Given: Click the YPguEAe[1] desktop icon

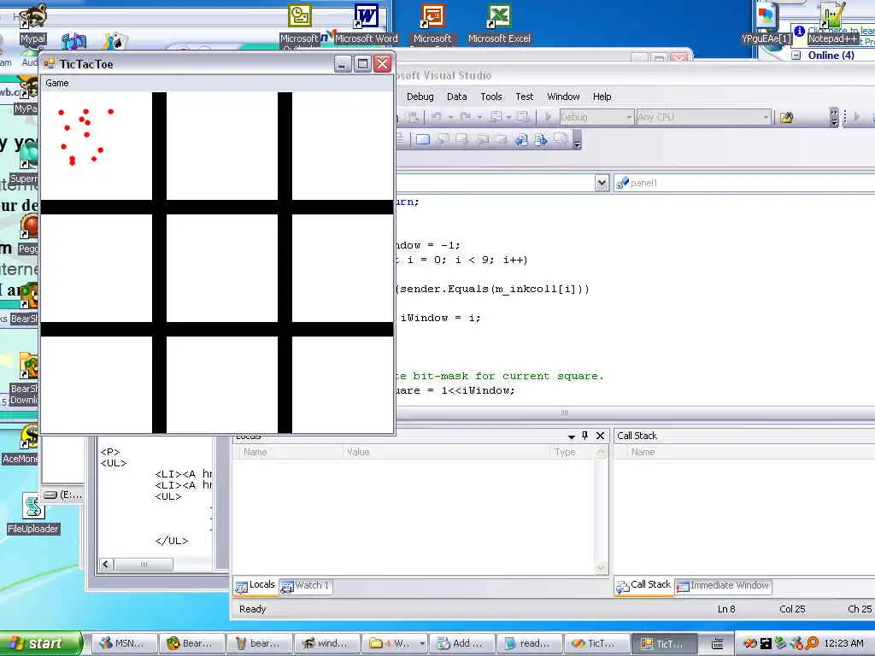Looking at the screenshot, I should [x=766, y=23].
